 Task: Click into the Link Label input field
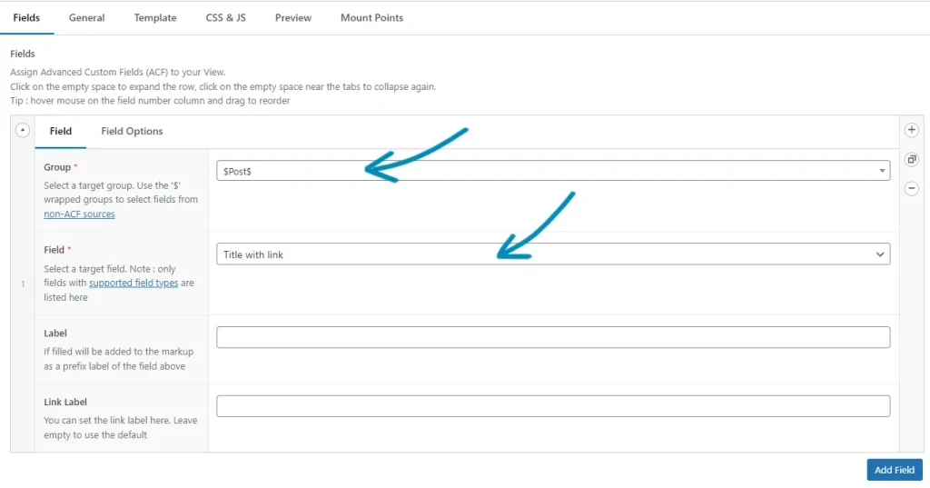552,406
